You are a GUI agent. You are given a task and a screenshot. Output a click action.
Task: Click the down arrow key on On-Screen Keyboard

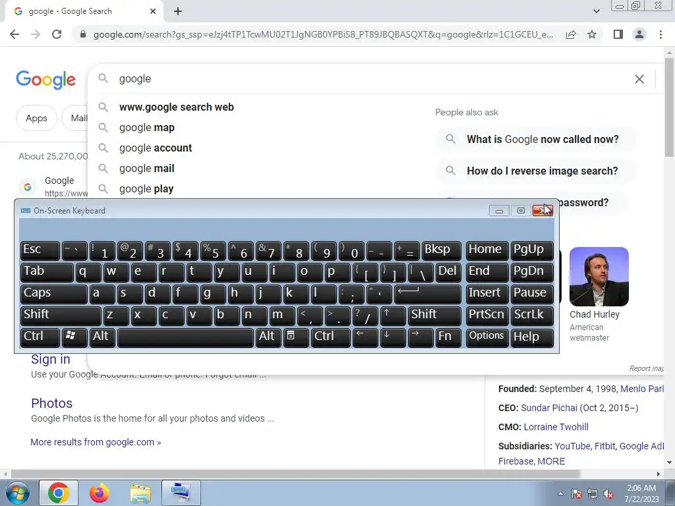coord(393,337)
